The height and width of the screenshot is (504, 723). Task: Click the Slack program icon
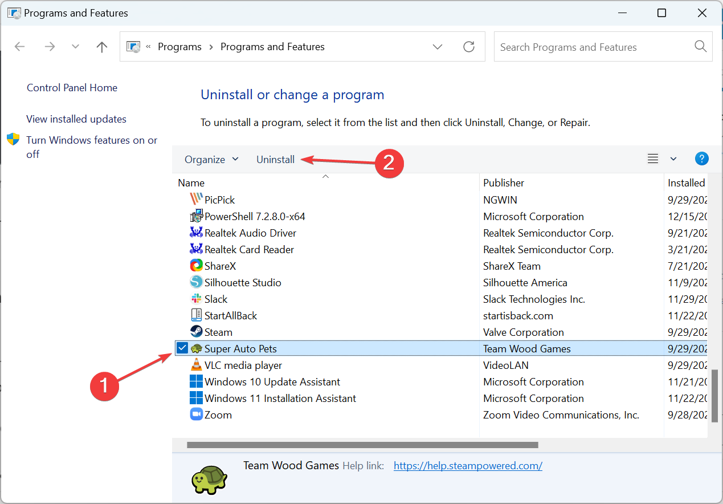tap(196, 299)
